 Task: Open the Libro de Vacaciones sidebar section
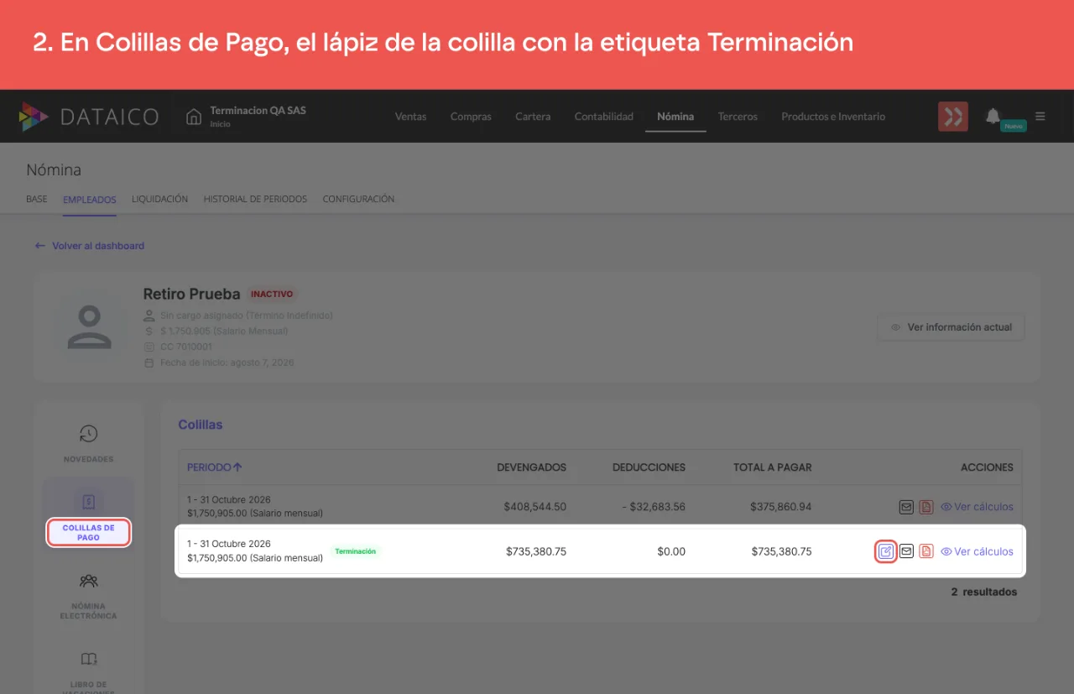(x=88, y=671)
